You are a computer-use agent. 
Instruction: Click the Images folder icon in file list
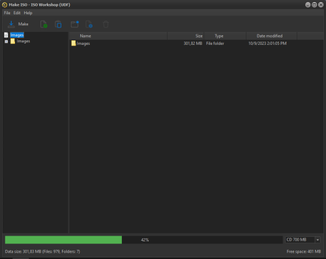74,43
